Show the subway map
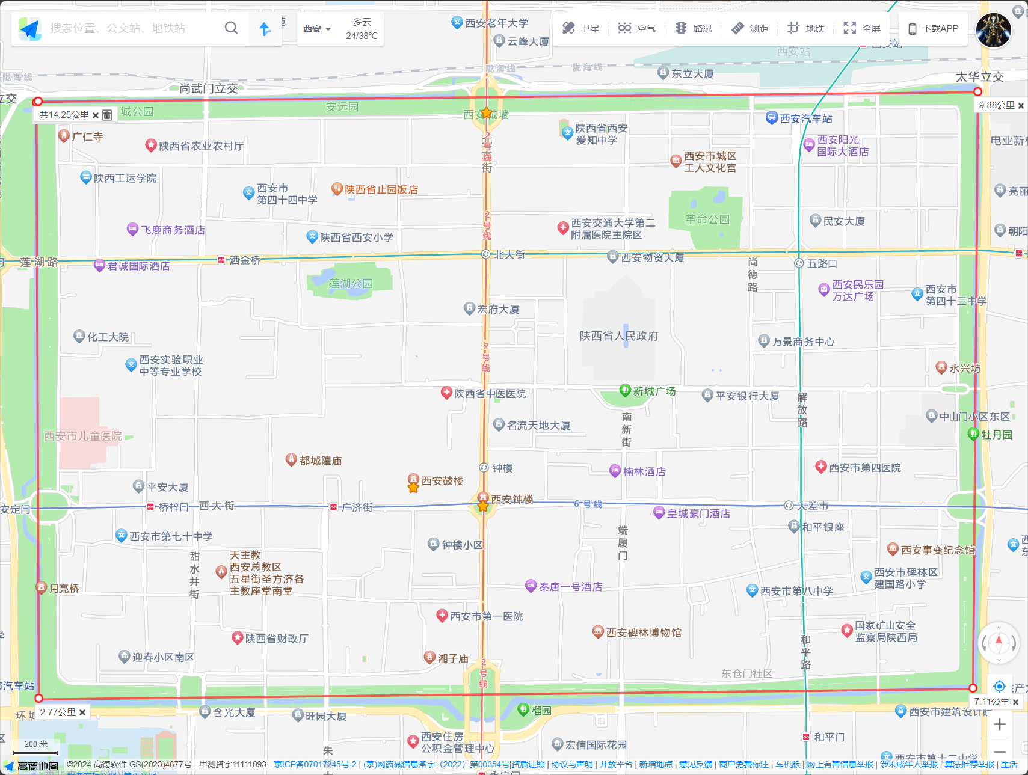Screen dimensions: 1028x775 tap(806, 28)
